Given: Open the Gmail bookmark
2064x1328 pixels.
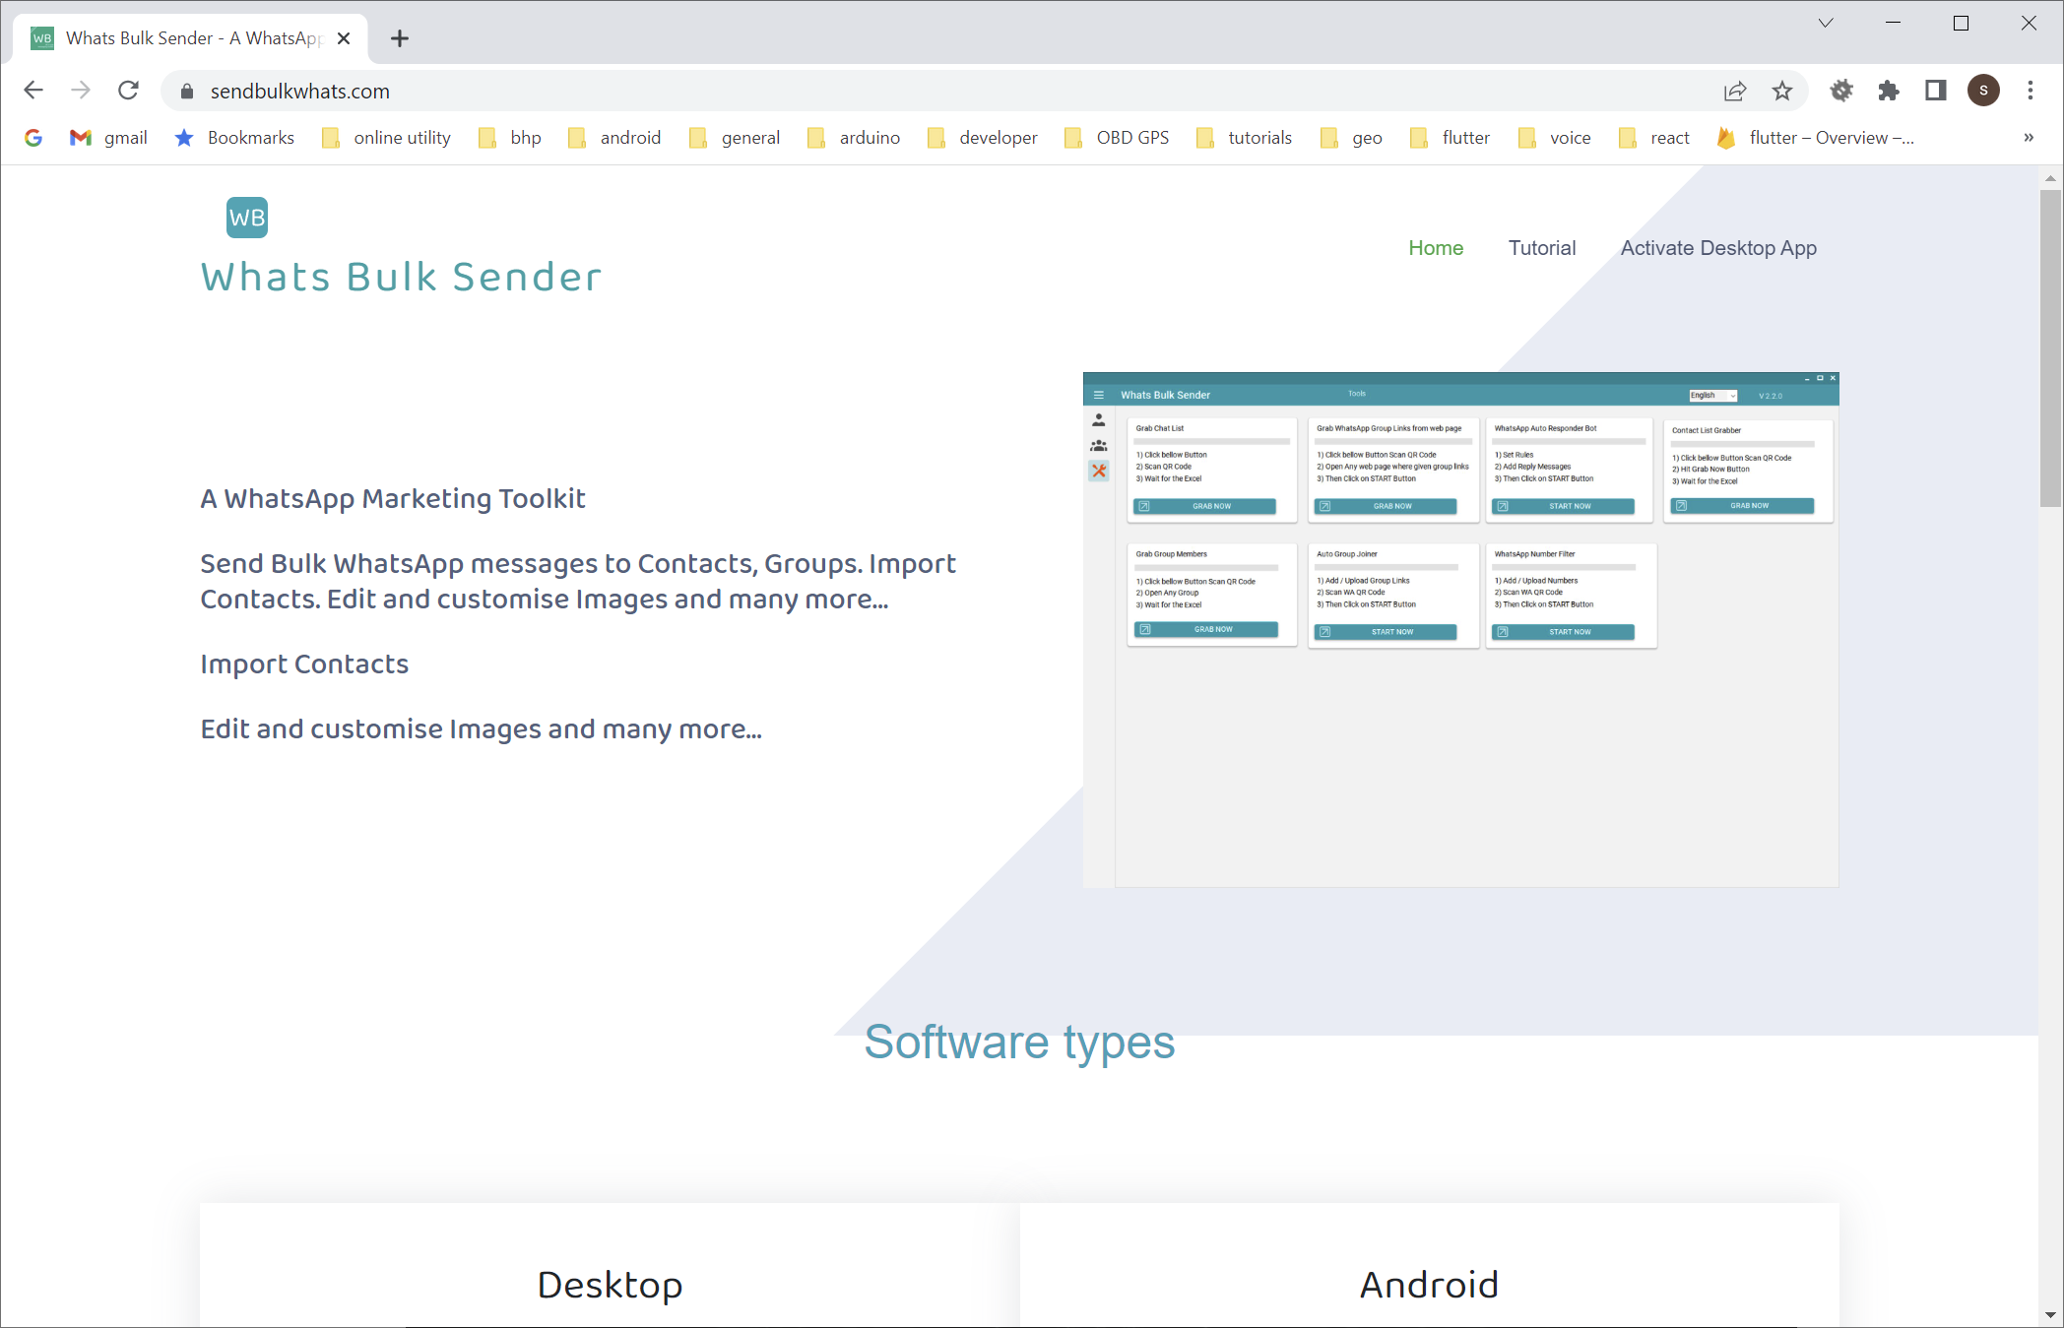Looking at the screenshot, I should [108, 138].
